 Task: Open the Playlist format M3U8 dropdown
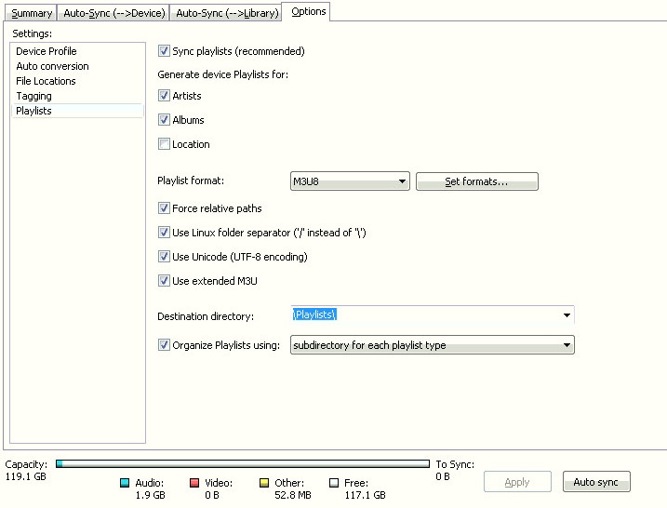pyautogui.click(x=350, y=181)
